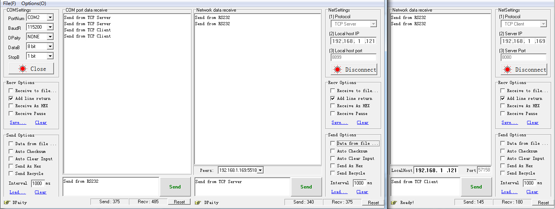Open the File(F) menu
Image resolution: width=555 pixels, height=209 pixels.
coord(9,3)
